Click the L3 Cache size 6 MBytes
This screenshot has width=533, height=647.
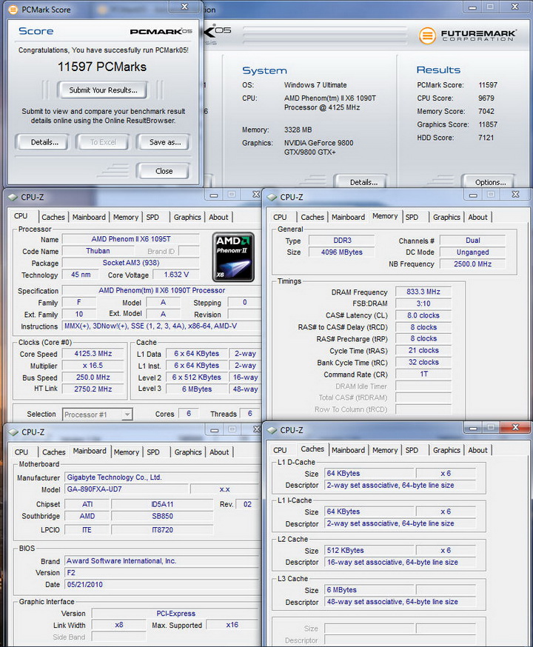[369, 590]
